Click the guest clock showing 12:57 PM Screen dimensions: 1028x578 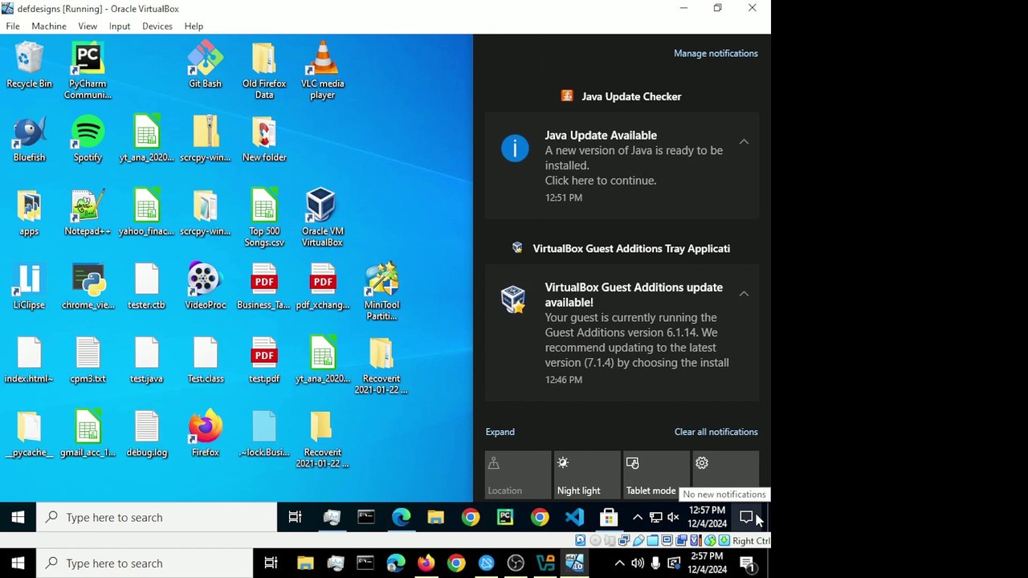pos(707,518)
